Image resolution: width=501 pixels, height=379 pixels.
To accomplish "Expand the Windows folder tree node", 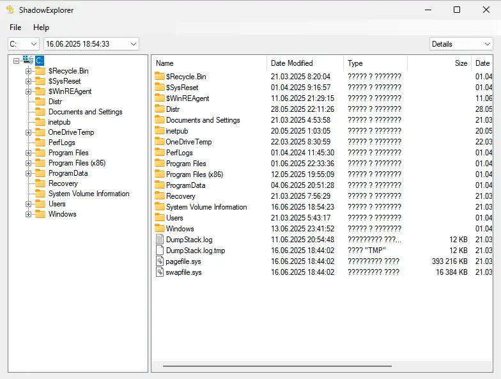I will coord(28,214).
